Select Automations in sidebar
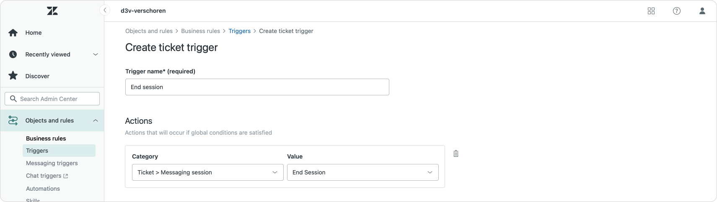This screenshot has width=717, height=202. click(x=43, y=189)
